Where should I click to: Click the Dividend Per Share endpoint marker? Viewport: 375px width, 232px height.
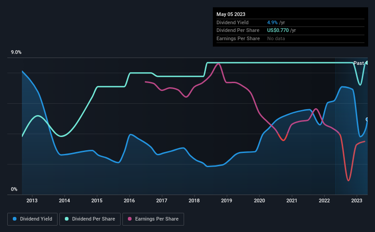(367, 63)
